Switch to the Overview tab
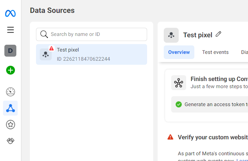This screenshot has height=161, width=248. (x=179, y=52)
